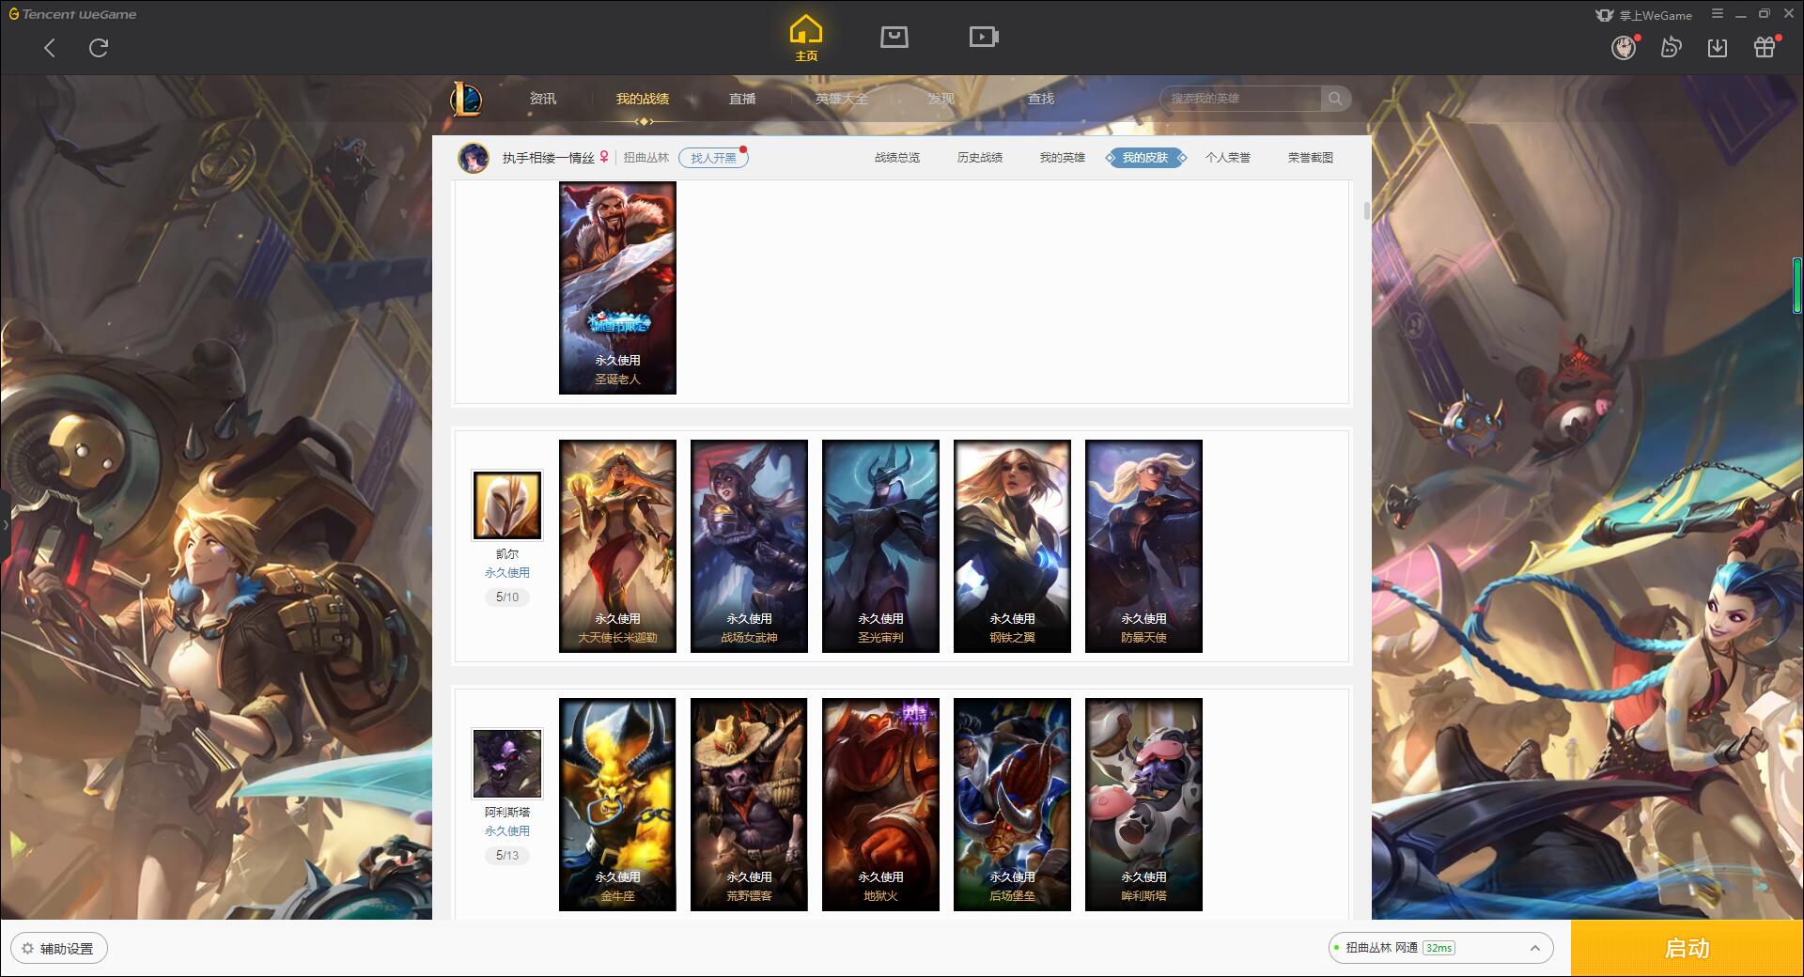
Task: Open the 主页 home icon
Action: pyautogui.click(x=806, y=39)
